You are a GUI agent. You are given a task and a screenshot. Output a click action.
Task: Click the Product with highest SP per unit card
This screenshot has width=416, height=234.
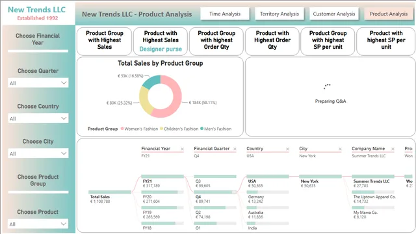point(386,42)
